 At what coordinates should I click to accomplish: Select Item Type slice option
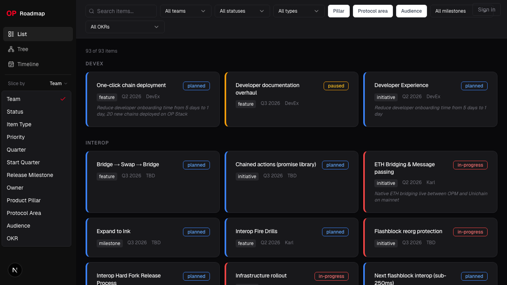[x=36, y=124]
